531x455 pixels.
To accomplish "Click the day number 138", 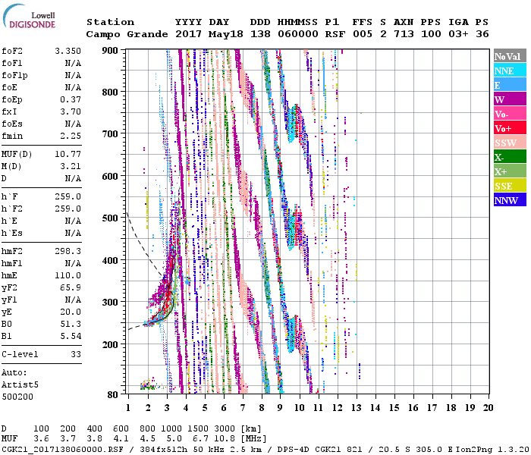I will [260, 34].
